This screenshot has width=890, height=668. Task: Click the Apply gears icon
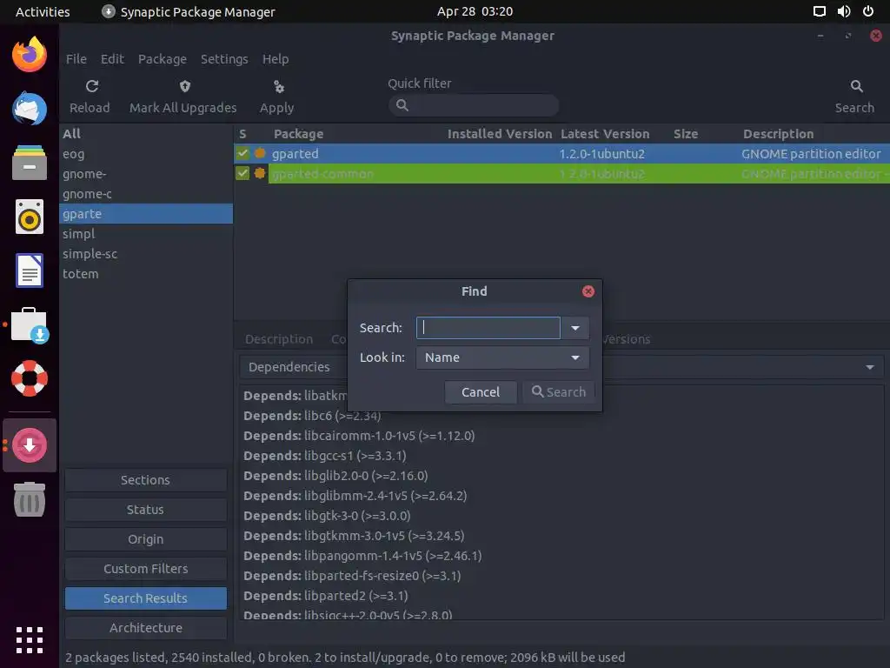click(x=278, y=86)
